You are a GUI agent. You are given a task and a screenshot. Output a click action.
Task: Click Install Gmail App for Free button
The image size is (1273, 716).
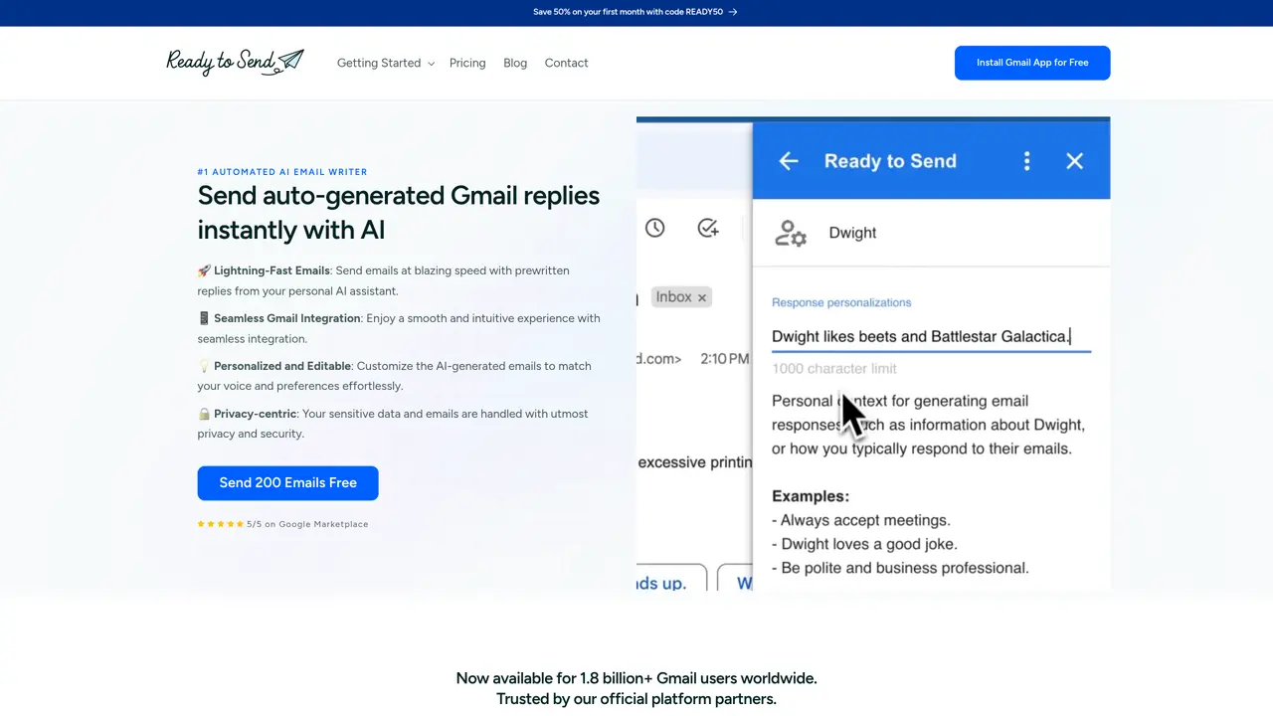pyautogui.click(x=1032, y=63)
